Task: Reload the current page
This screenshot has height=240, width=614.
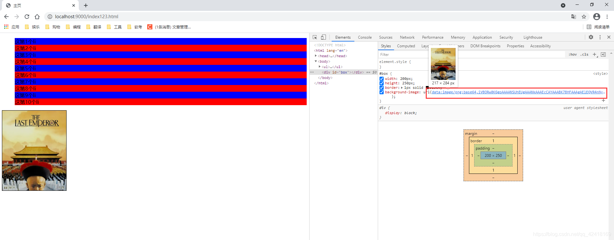Action: [27, 17]
